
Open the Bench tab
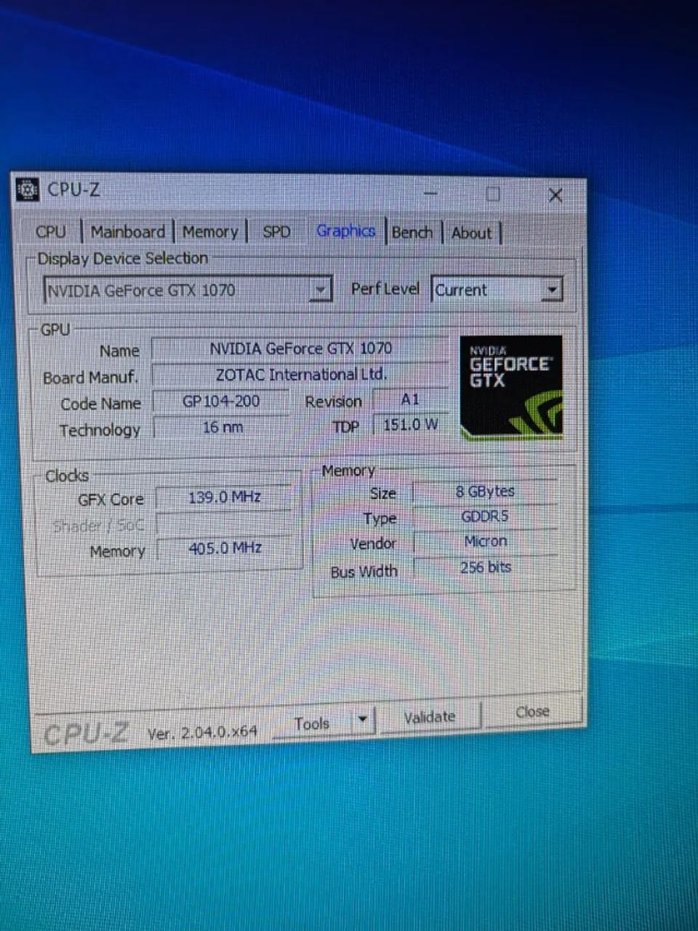pyautogui.click(x=412, y=233)
